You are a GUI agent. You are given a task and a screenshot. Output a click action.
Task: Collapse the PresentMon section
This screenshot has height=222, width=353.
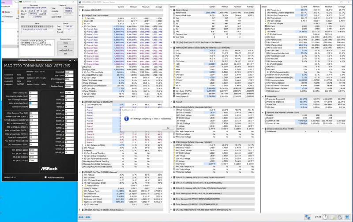coord(263,96)
